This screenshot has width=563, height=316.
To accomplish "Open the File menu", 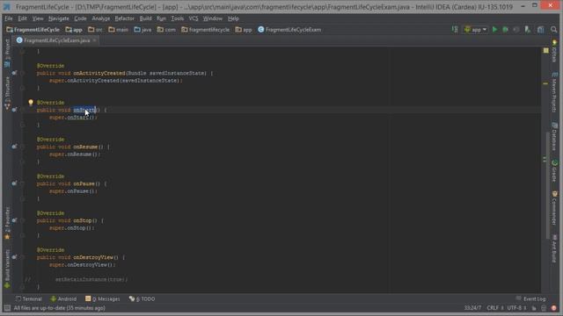I will (9, 18).
